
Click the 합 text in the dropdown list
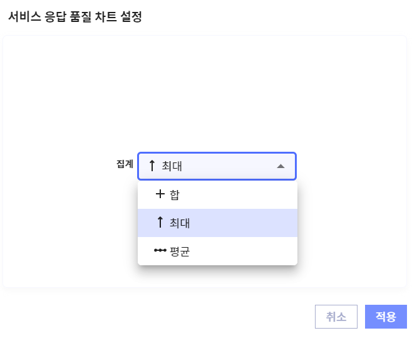175,195
